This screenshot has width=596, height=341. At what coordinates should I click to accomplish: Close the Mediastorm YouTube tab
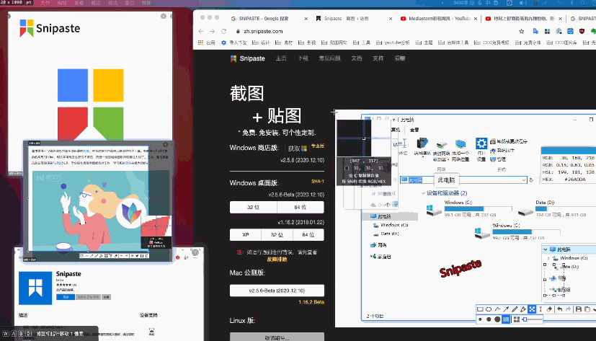tap(476, 18)
